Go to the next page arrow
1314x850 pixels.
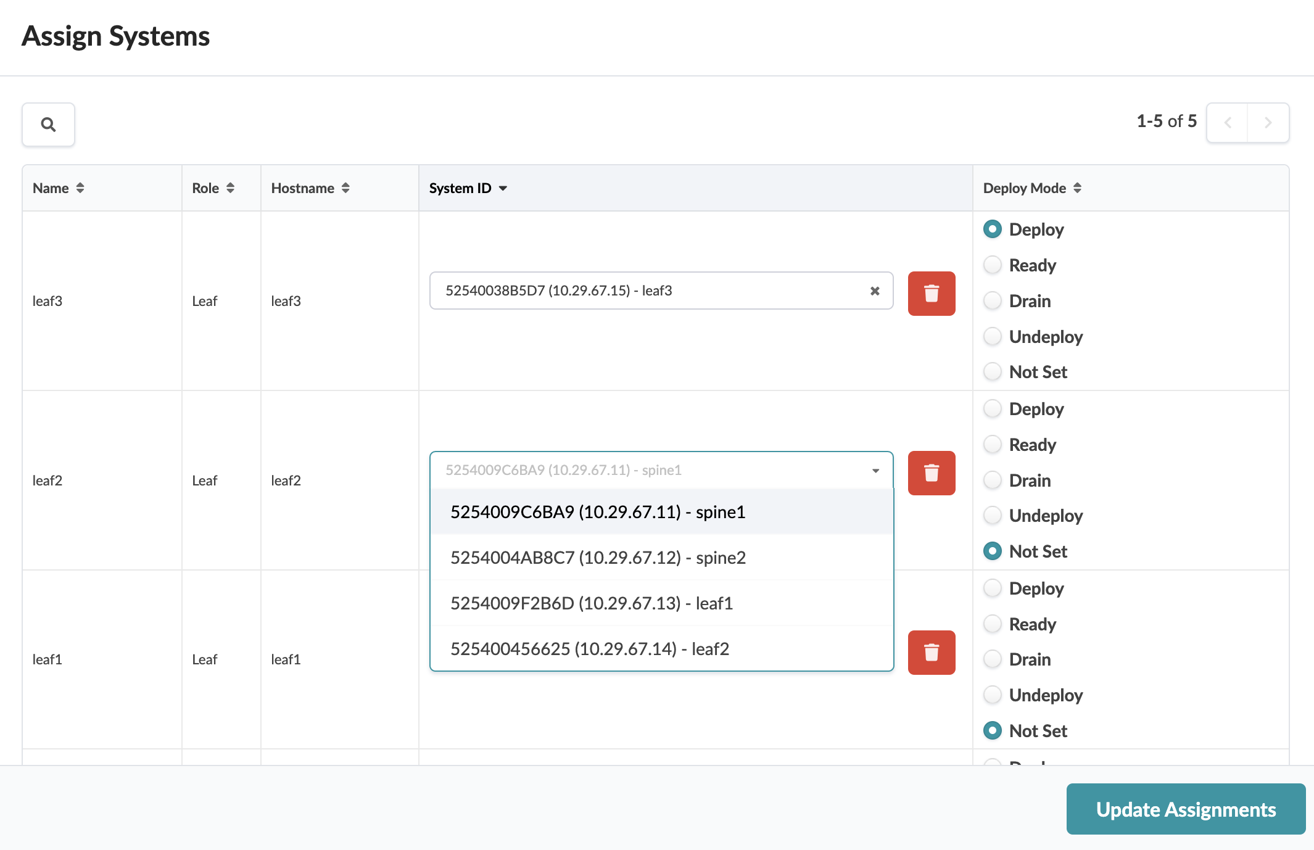click(x=1268, y=123)
